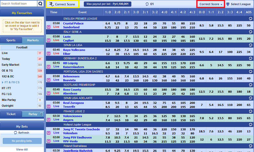Image resolution: width=254 pixels, height=152 pixels.
Task: Open the Correct Score dropdown
Action: click(211, 4)
